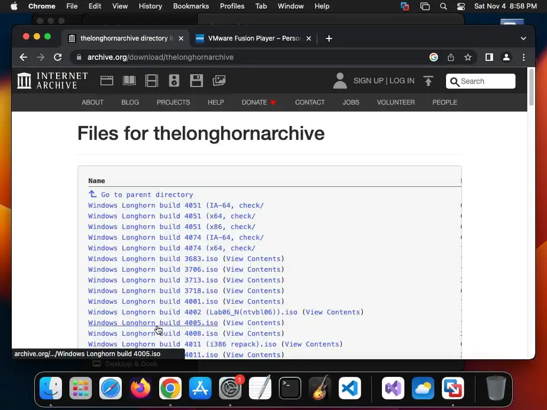
Task: View Contents of build 4002 (Lab06_N) iso
Action: click(x=333, y=312)
